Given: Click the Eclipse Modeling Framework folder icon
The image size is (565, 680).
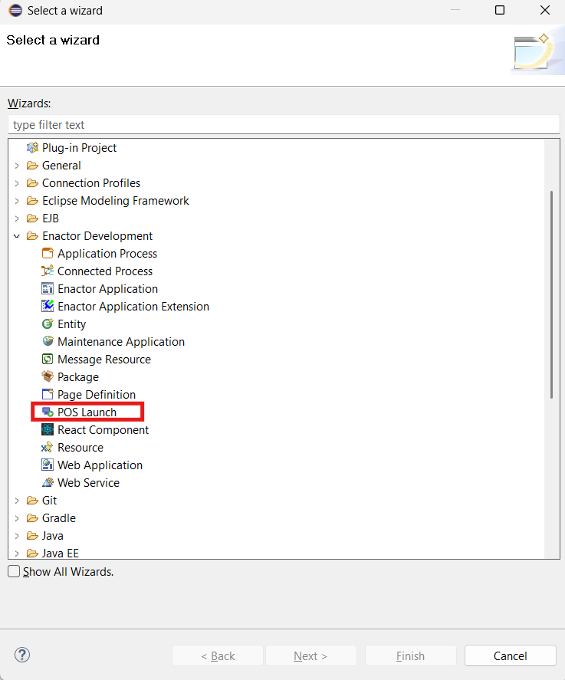Looking at the screenshot, I should [32, 201].
